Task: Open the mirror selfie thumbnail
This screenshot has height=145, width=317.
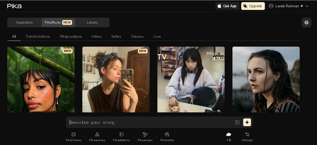Action: click(x=116, y=80)
